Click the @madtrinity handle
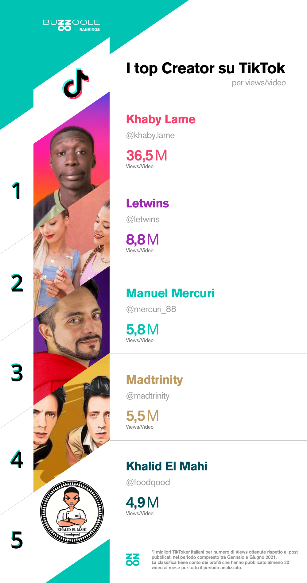Viewport: 307px width, 583px height. (x=148, y=396)
